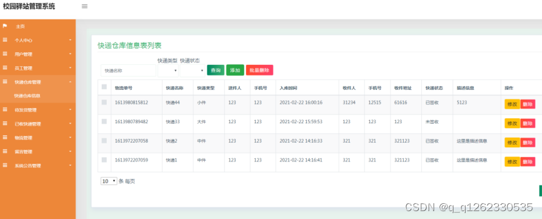Toggle the hamburger menu icon in header

tap(84, 6)
